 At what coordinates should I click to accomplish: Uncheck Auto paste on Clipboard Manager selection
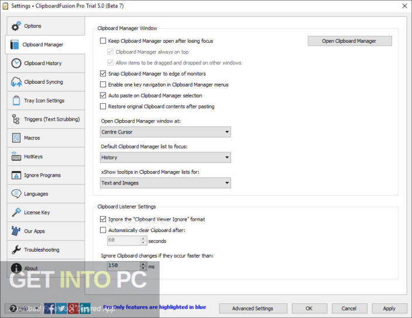tap(103, 95)
